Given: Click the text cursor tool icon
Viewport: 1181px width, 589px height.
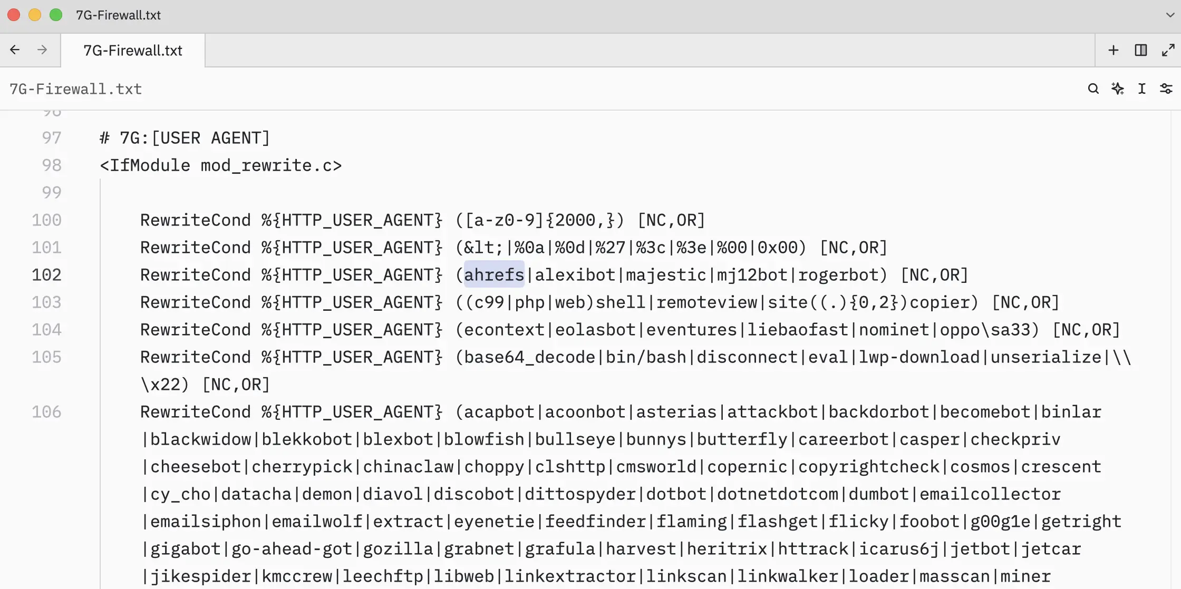Looking at the screenshot, I should 1141,89.
